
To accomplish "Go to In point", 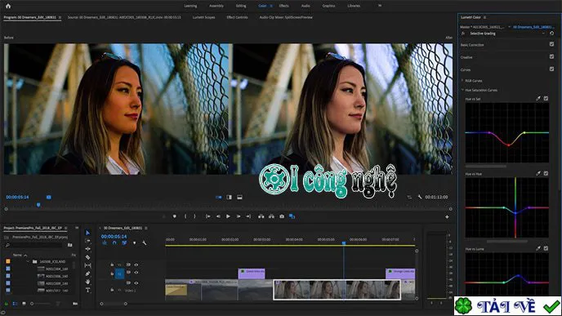I will pyautogui.click(x=207, y=216).
